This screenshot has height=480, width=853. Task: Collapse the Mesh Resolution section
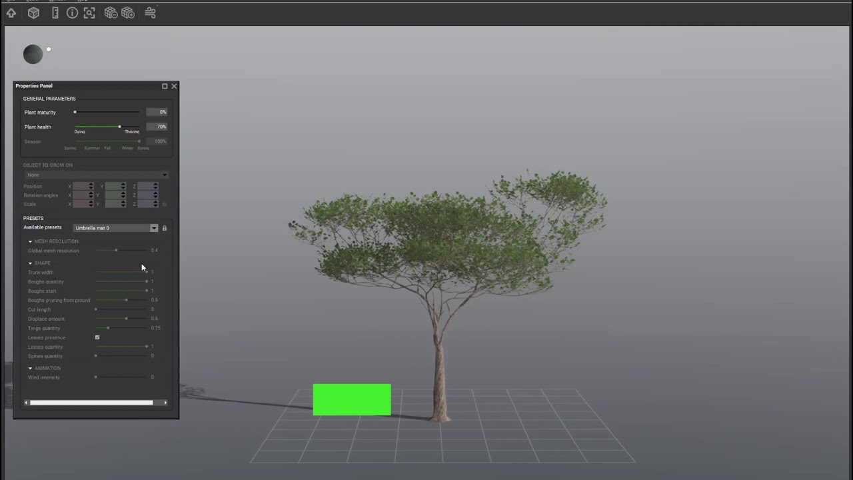[30, 241]
